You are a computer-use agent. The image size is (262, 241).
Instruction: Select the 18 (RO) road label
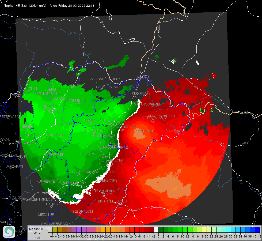pos(244,144)
